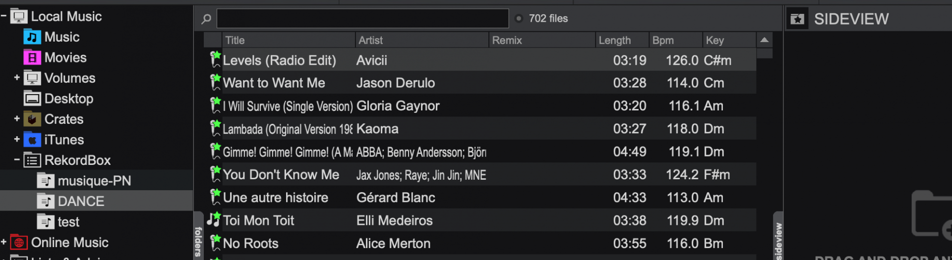Select the Music folder icon
The height and width of the screenshot is (260, 952).
(x=32, y=37)
